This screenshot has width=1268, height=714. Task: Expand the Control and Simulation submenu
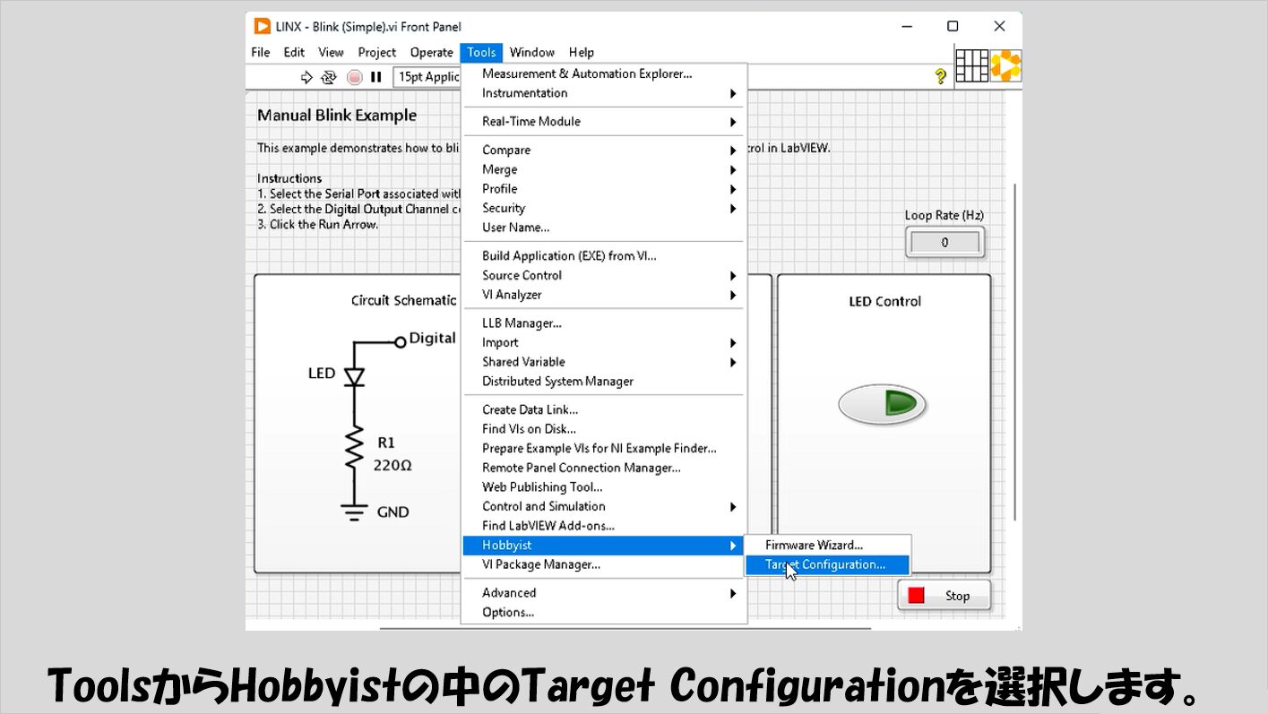(603, 507)
